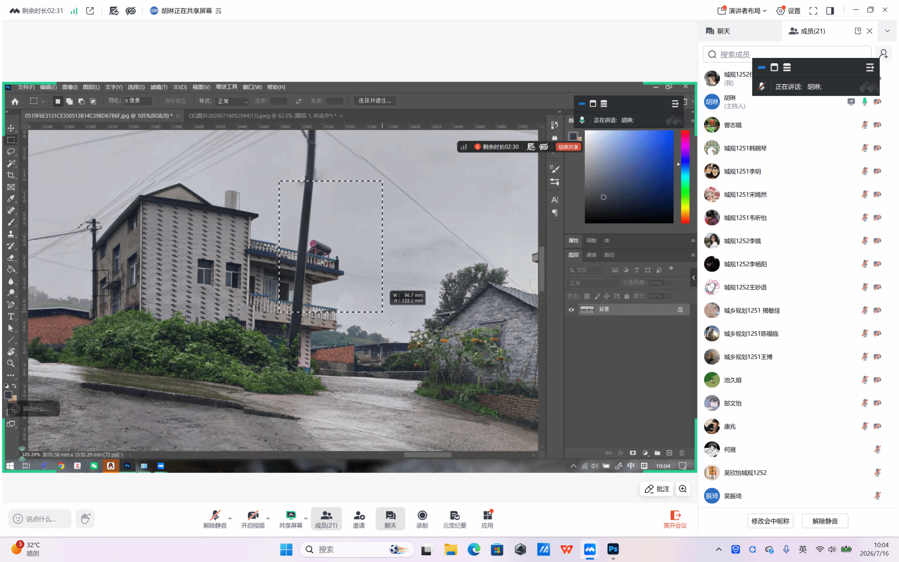The image size is (899, 562).
Task: Toggle camera icon for 曾志娥
Action: (x=877, y=125)
